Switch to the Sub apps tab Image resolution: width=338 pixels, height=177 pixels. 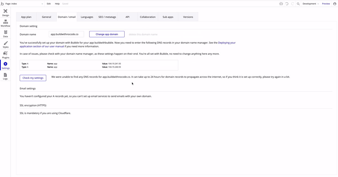[168, 17]
